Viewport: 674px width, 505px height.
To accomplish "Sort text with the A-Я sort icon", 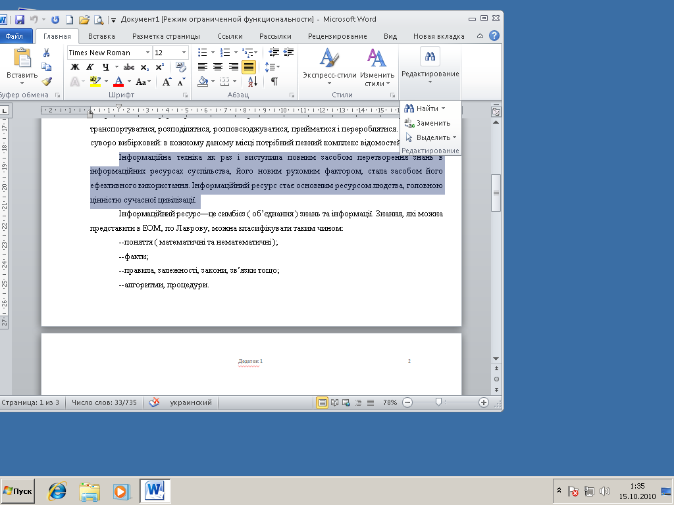I will point(253,81).
